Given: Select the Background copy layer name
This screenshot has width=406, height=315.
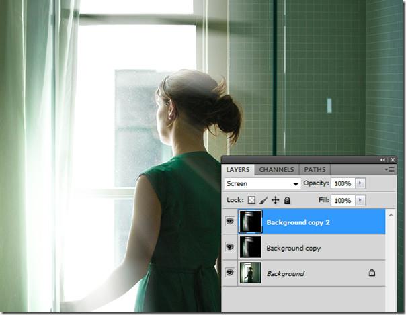Looking at the screenshot, I should [x=293, y=248].
